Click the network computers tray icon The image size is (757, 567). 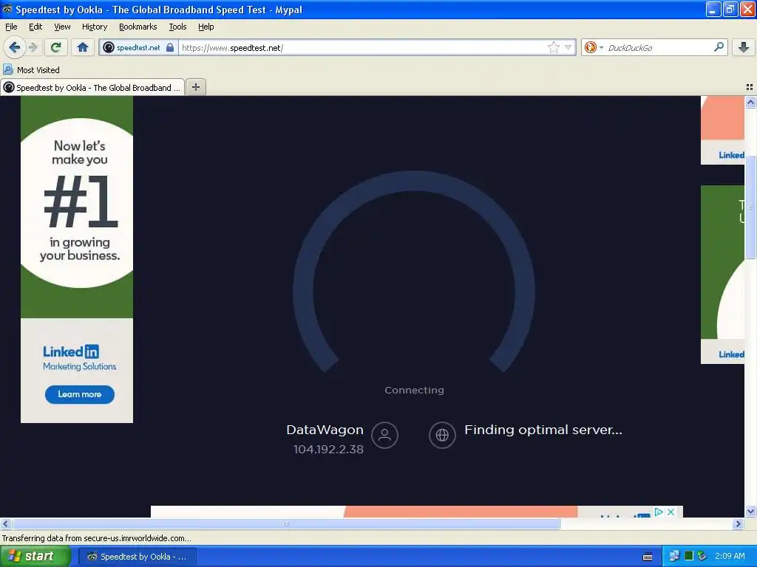pos(674,557)
